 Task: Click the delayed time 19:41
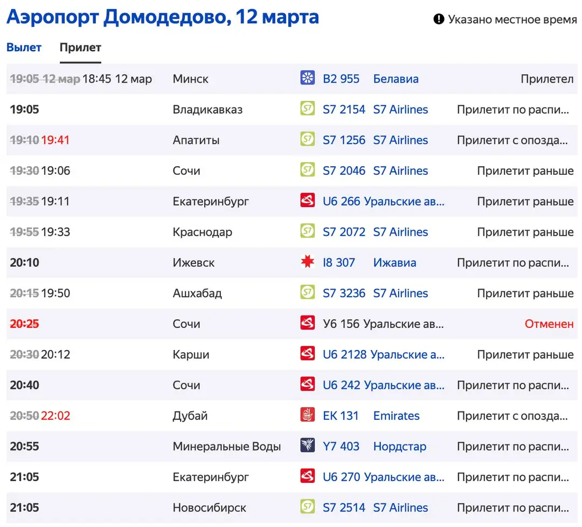click(x=56, y=140)
